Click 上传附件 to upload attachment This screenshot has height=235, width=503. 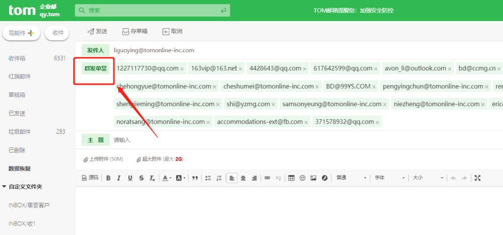click(103, 159)
